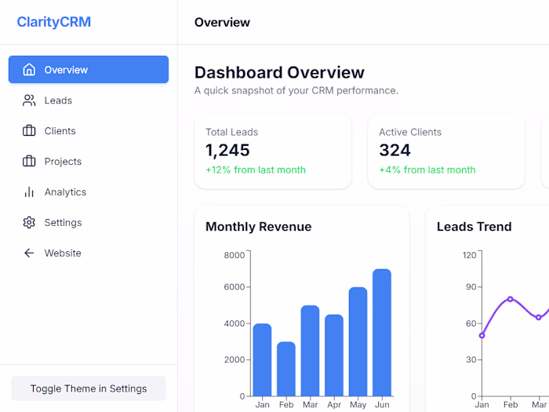Select the Total Leads card

(x=273, y=151)
